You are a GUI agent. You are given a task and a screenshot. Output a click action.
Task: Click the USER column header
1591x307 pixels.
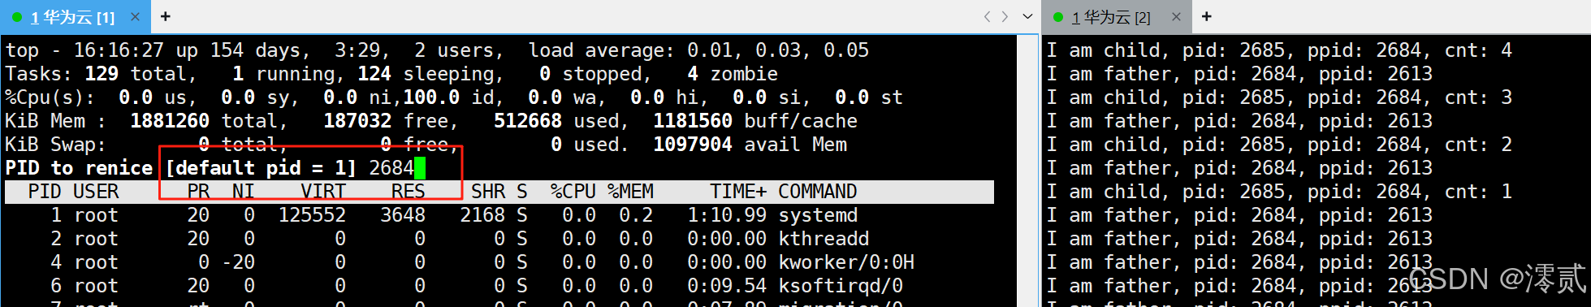tap(96, 192)
